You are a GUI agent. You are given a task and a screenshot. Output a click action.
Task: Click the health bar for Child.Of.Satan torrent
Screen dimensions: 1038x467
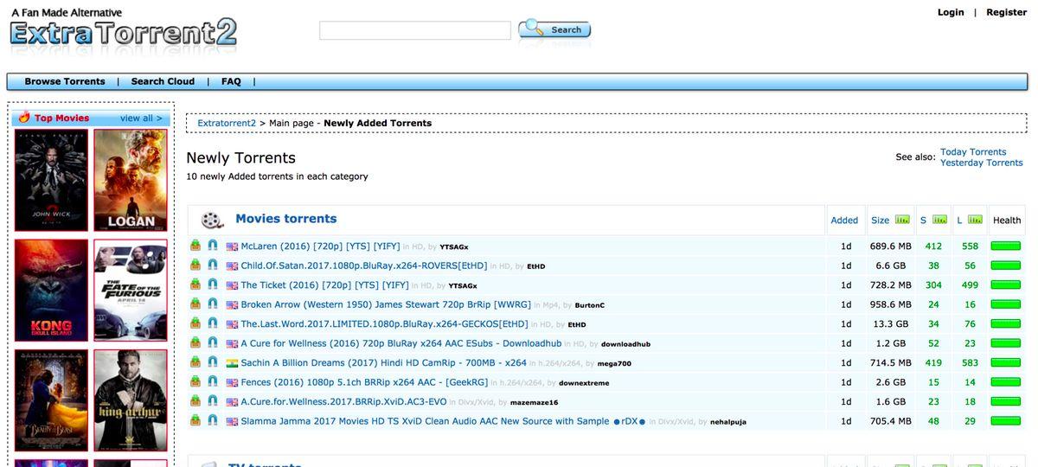pos(1006,265)
